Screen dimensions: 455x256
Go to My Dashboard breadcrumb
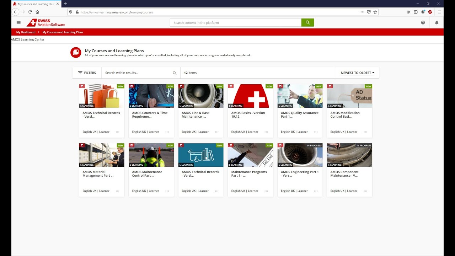[x=26, y=32]
